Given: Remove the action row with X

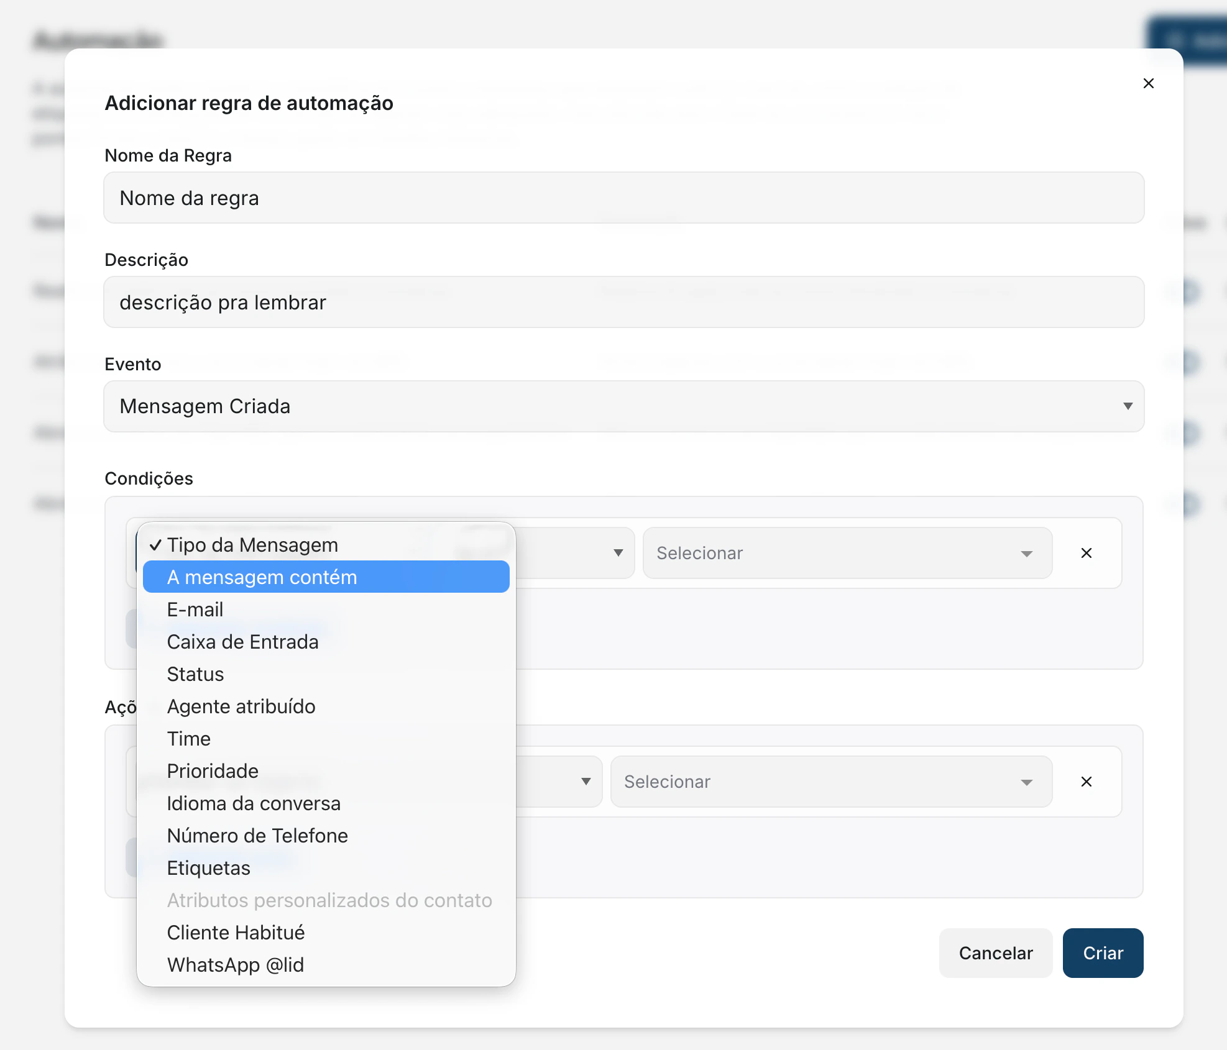Looking at the screenshot, I should (x=1086, y=782).
